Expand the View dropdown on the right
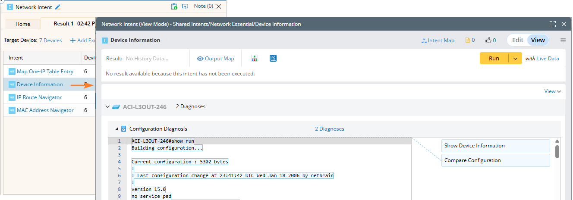 [552, 91]
